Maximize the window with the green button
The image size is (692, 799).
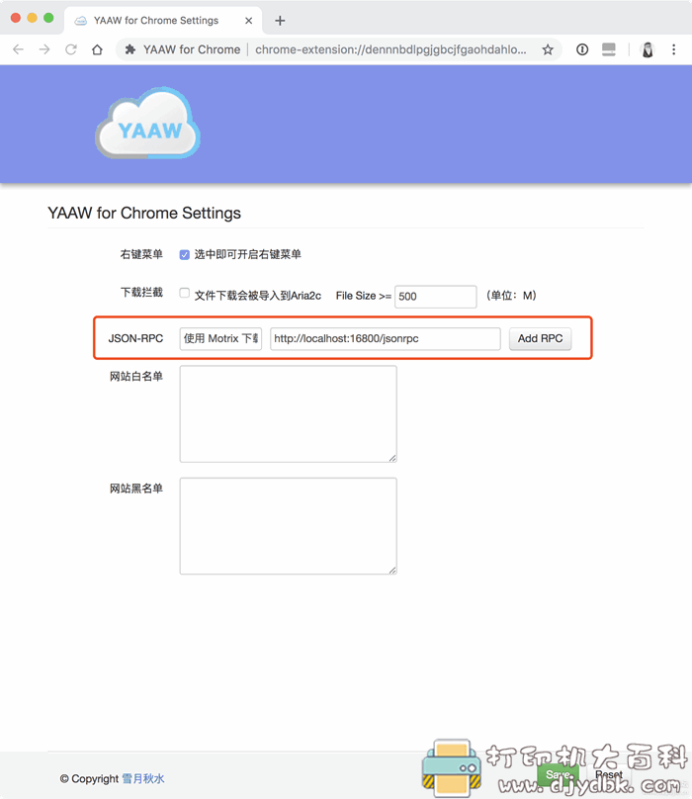(48, 18)
